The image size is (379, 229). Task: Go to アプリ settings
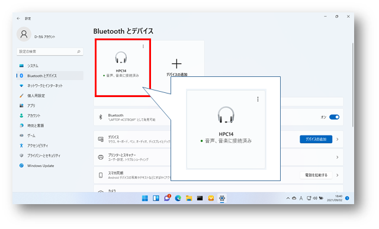tap(50, 105)
